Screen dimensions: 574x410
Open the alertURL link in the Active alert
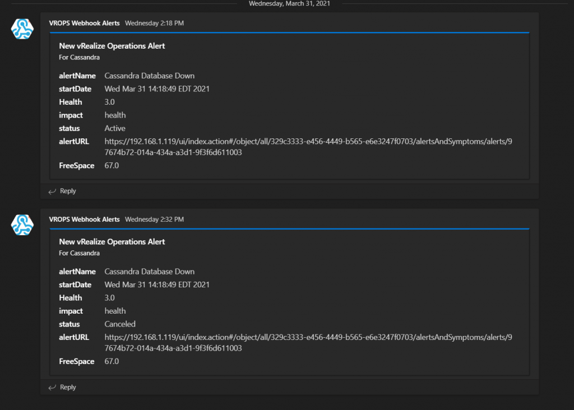pos(308,147)
